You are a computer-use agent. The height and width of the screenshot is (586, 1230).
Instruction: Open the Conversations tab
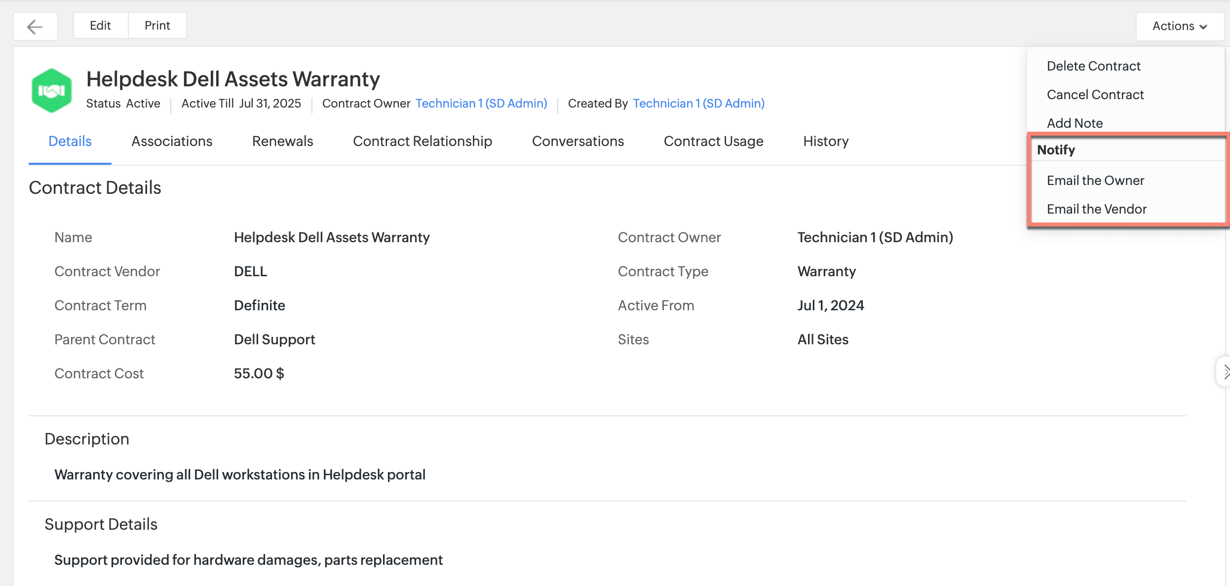point(577,142)
